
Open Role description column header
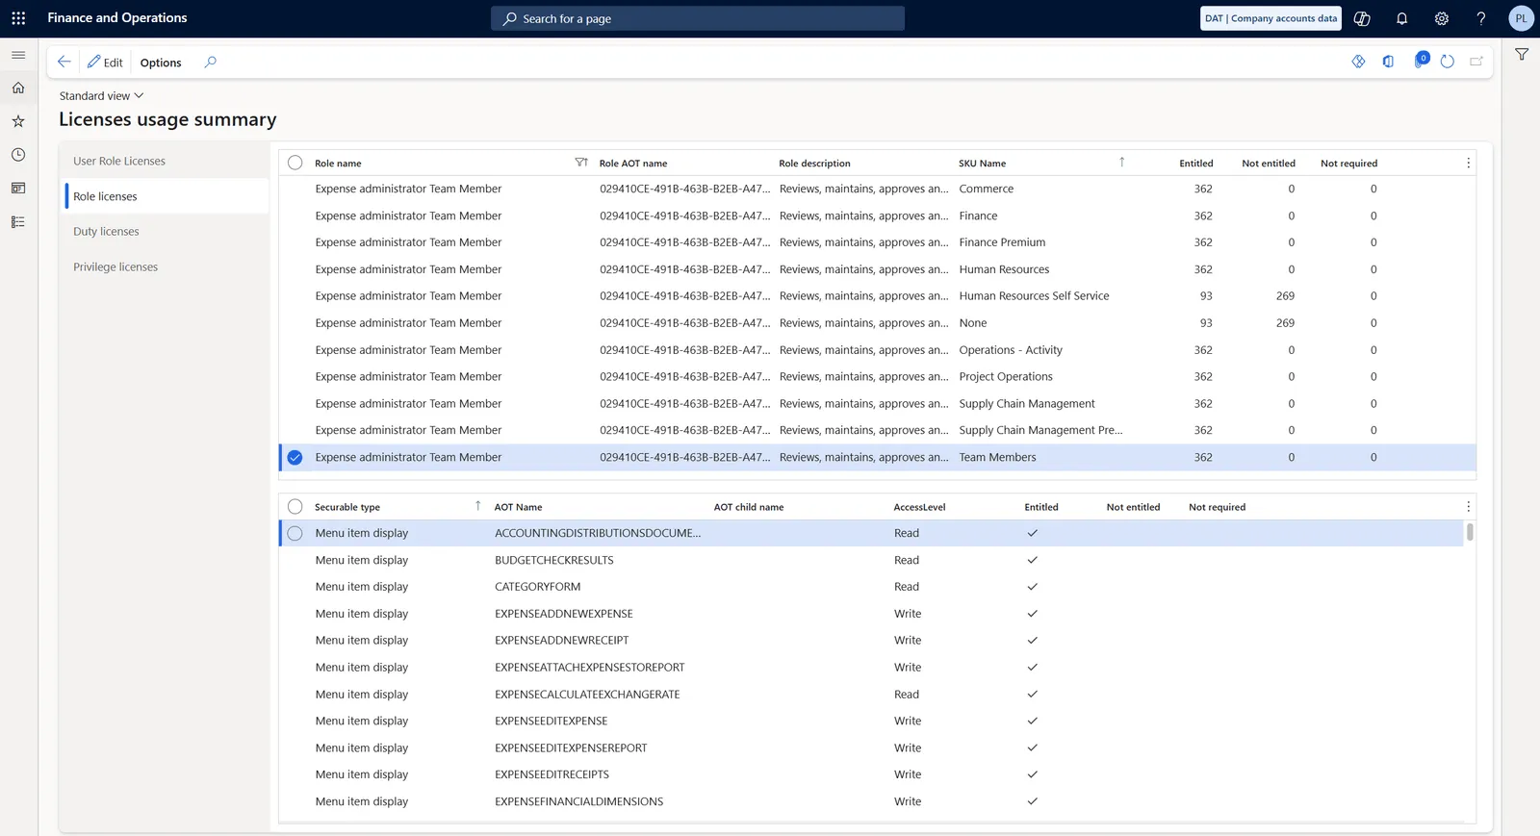pos(814,164)
